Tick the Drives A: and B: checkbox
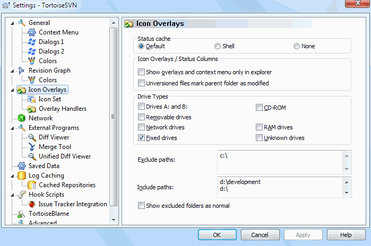371x246 pixels. (141, 107)
